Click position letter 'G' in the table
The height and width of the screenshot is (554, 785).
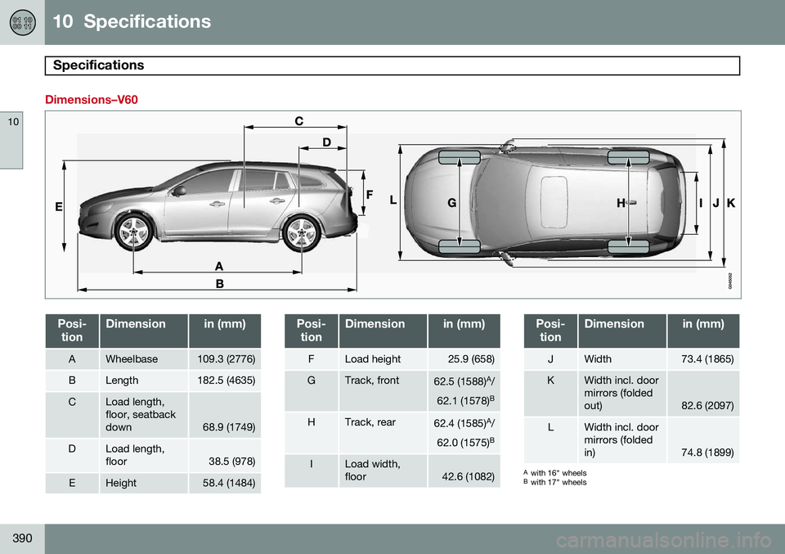(312, 381)
